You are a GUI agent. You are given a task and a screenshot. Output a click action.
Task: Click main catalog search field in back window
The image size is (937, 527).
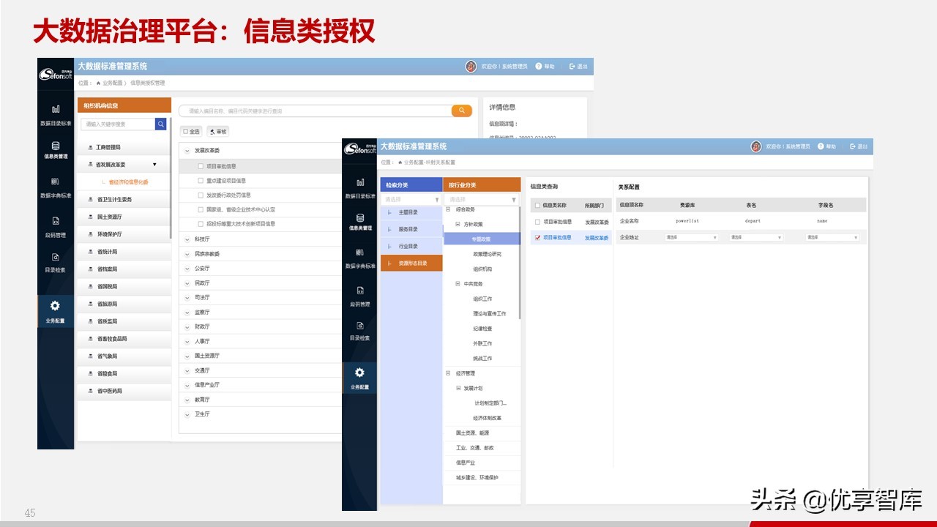(x=315, y=111)
